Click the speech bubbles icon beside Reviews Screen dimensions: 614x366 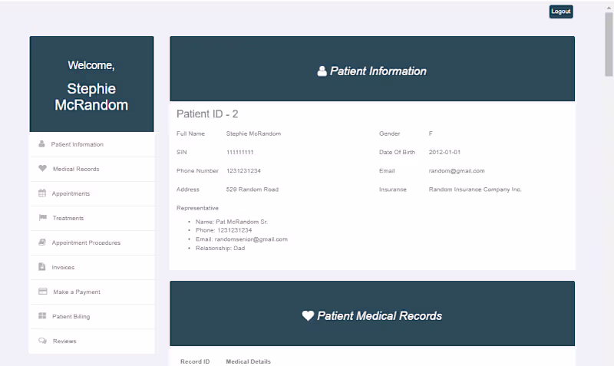click(x=42, y=341)
